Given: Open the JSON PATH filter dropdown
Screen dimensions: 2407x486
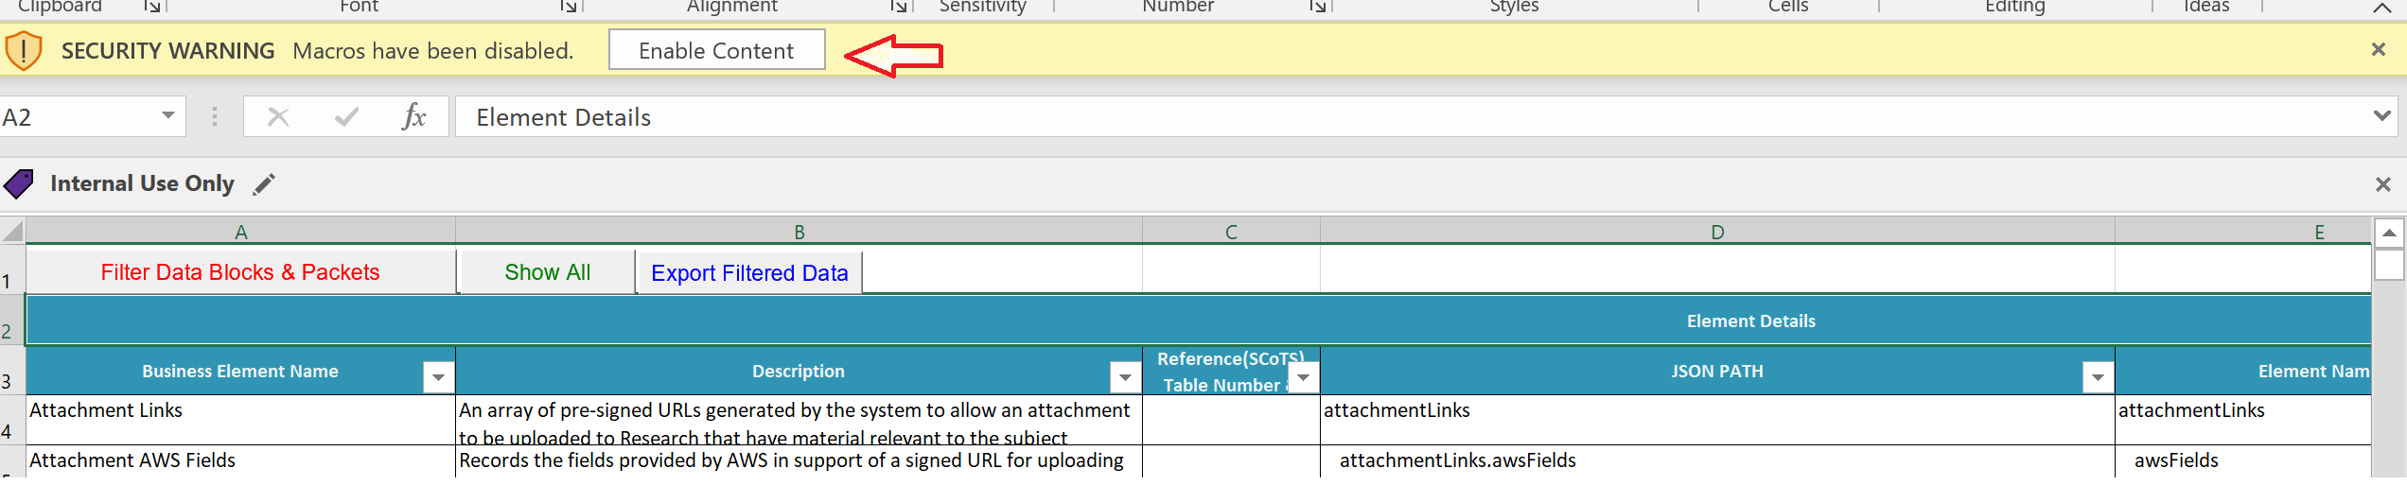Looking at the screenshot, I should (2098, 377).
